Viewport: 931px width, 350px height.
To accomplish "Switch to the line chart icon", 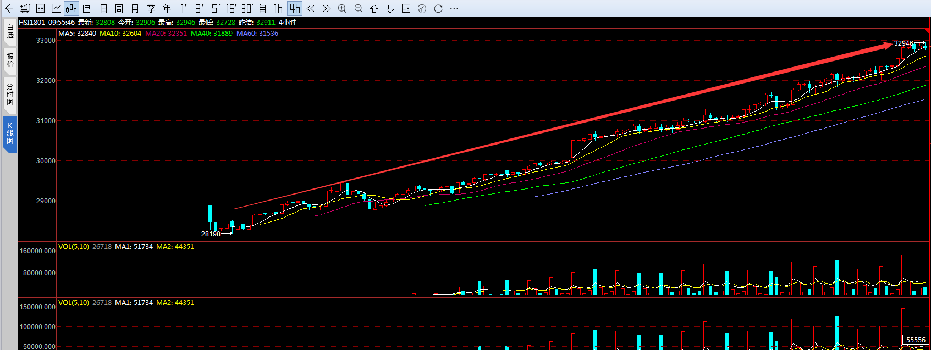I will (x=56, y=8).
